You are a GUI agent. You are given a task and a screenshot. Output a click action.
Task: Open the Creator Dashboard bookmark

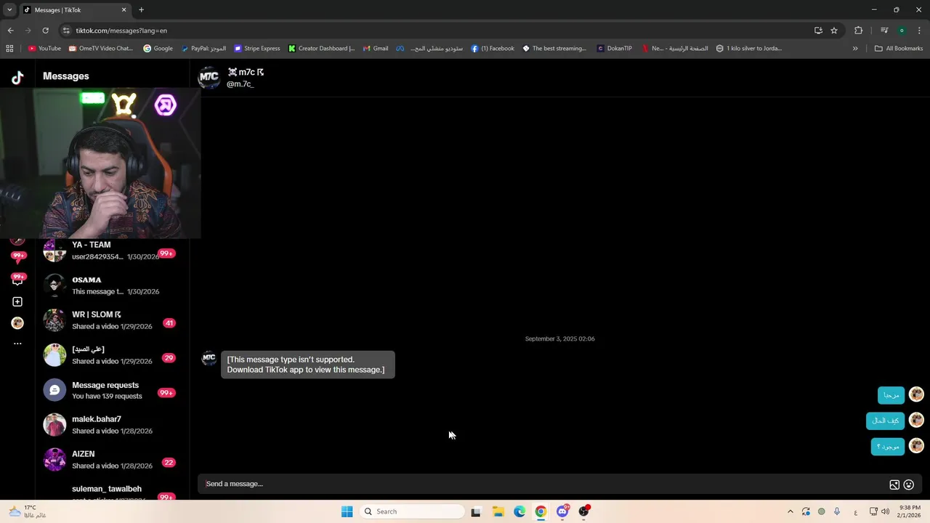point(321,49)
